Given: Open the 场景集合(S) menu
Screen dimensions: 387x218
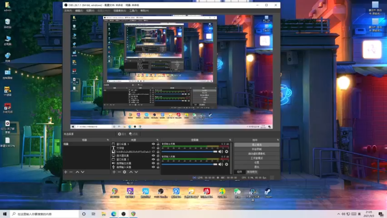Looking at the screenshot, I should (119, 11).
